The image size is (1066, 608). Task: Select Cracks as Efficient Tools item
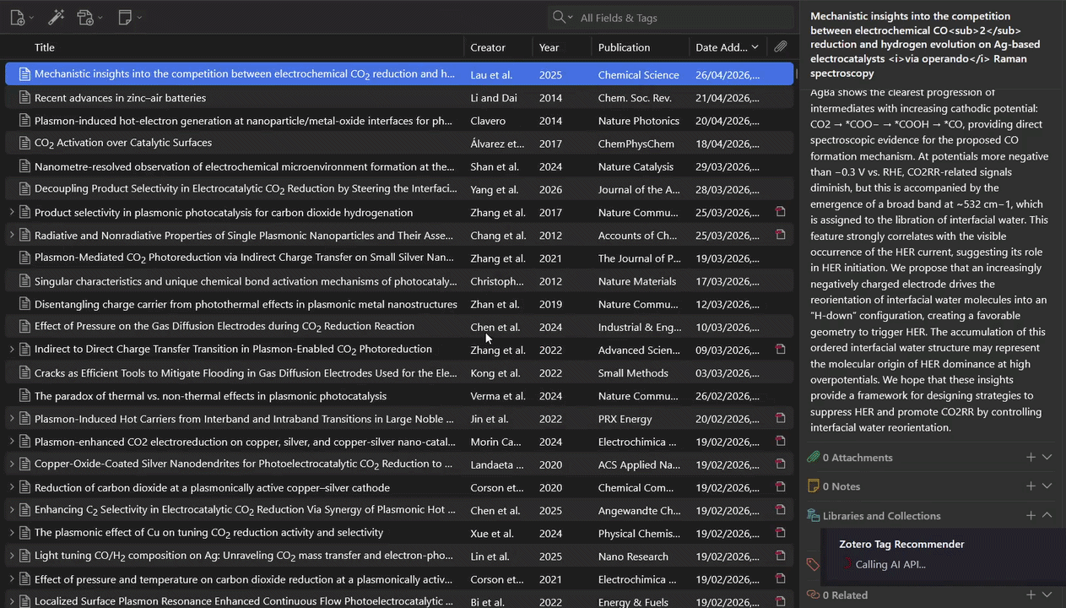(x=399, y=372)
